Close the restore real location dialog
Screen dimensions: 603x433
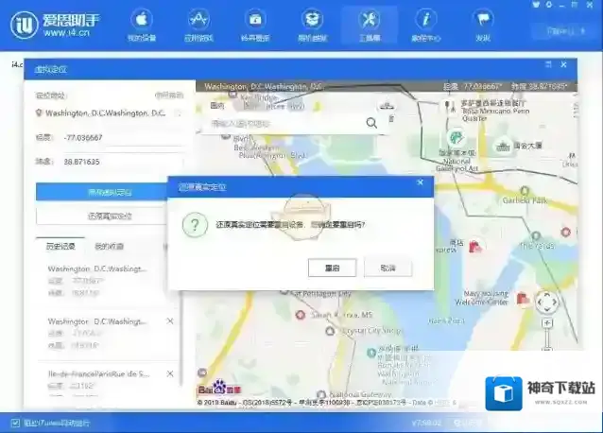pyautogui.click(x=419, y=182)
